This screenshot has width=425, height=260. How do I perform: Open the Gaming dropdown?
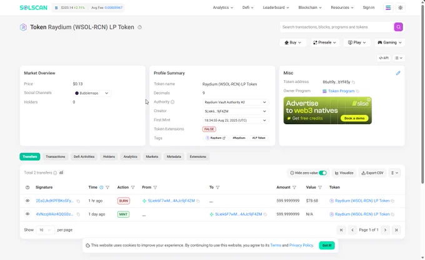coord(389,42)
